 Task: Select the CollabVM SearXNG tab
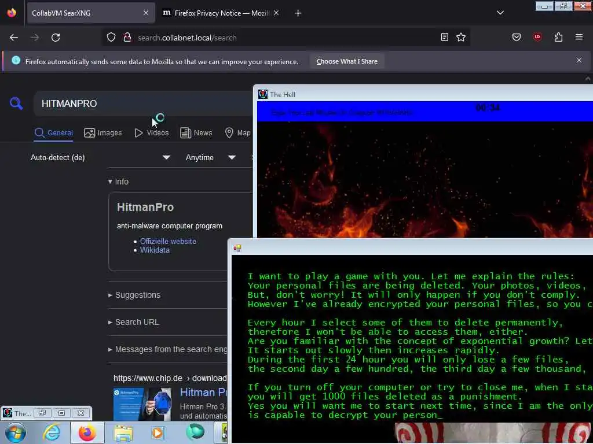[91, 13]
